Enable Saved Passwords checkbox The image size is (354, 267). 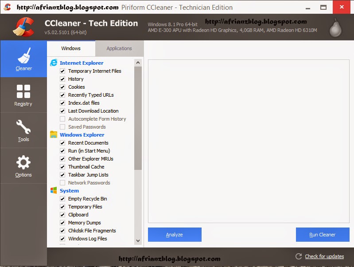[x=62, y=127]
